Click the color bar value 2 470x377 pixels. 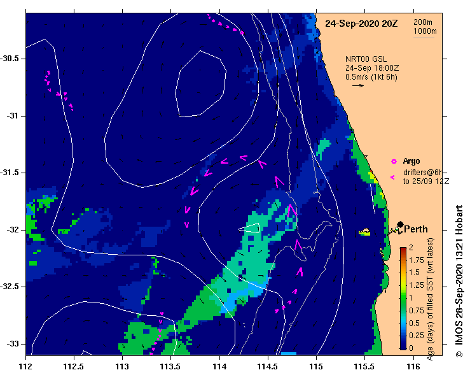click(411, 248)
